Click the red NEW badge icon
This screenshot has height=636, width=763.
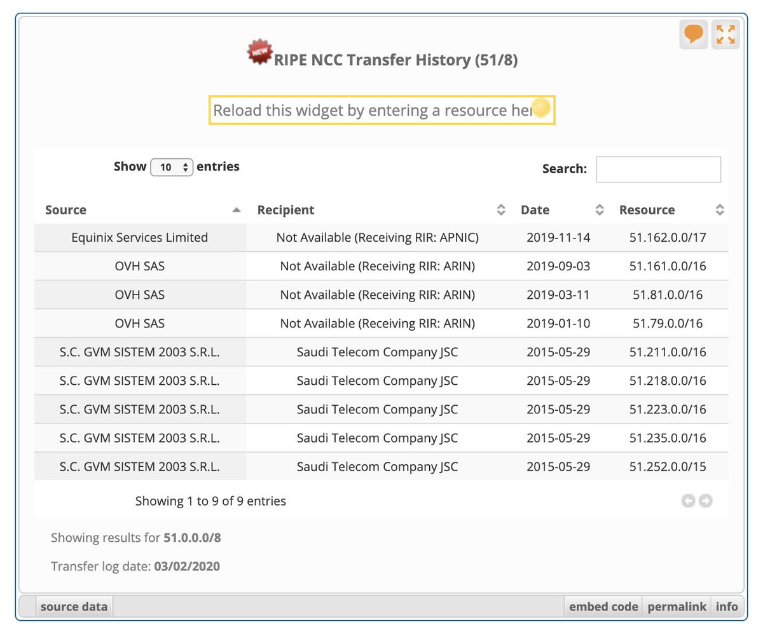(259, 53)
